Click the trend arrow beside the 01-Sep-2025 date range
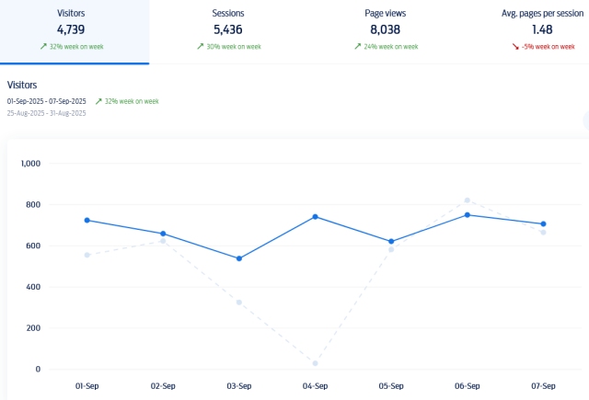 click(x=98, y=101)
